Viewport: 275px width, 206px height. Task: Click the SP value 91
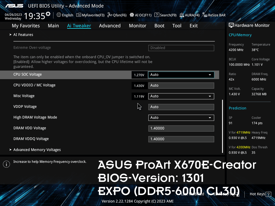pos(230,123)
